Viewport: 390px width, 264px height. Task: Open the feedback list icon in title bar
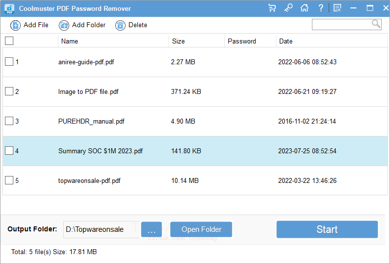pyautogui.click(x=337, y=8)
